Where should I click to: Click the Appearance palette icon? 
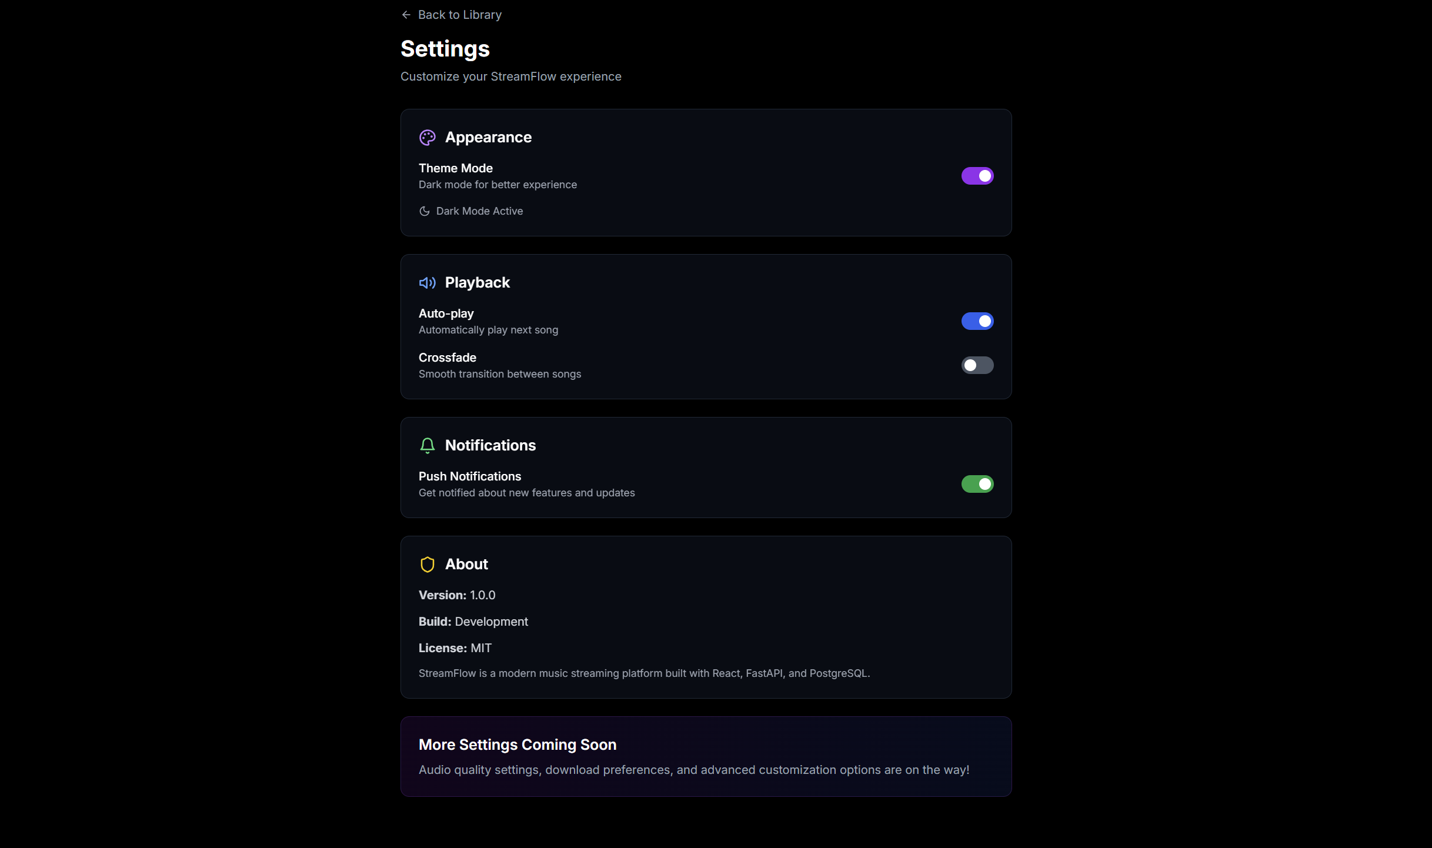[x=428, y=138]
